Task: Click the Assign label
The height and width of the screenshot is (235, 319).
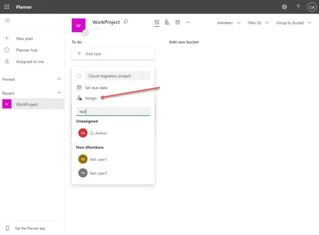Action: pos(91,98)
